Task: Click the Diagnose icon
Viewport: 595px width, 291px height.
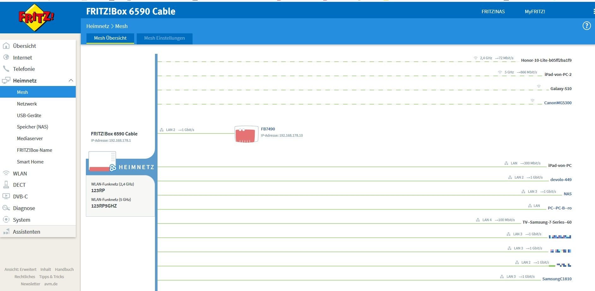Action: [x=6, y=208]
